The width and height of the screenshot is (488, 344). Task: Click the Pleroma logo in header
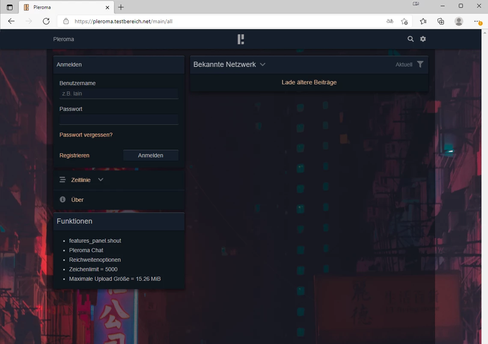[x=241, y=39]
